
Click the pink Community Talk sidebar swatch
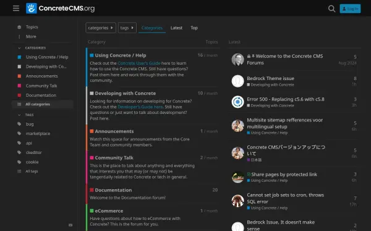click(19, 86)
